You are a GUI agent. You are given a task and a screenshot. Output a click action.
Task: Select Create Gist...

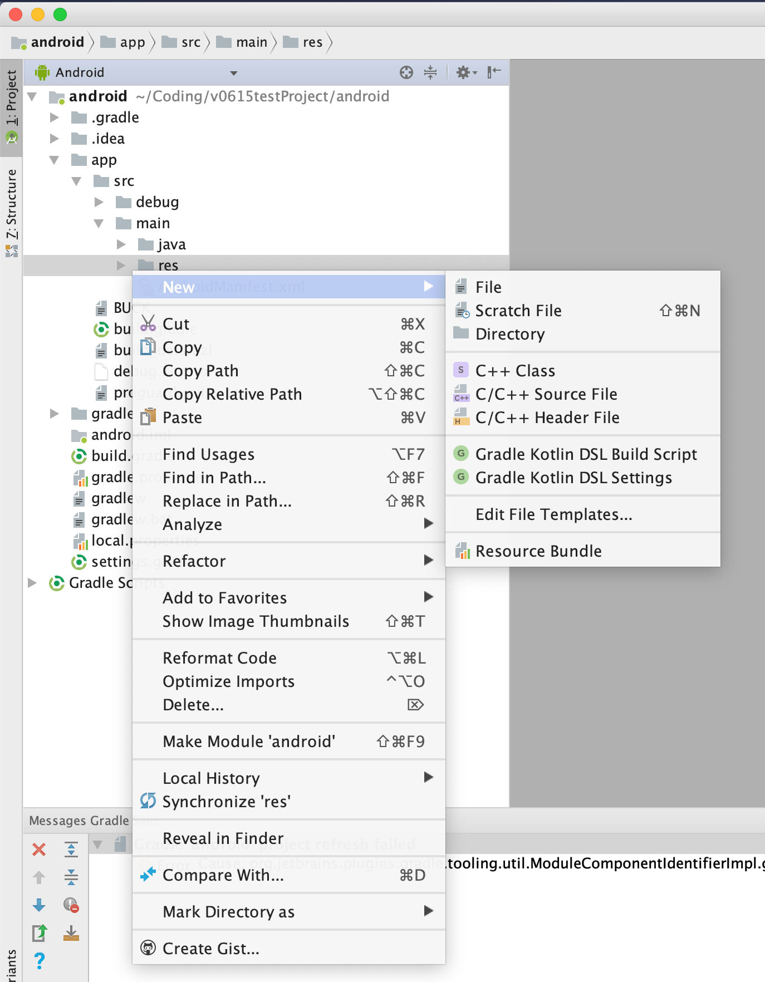tap(289, 949)
